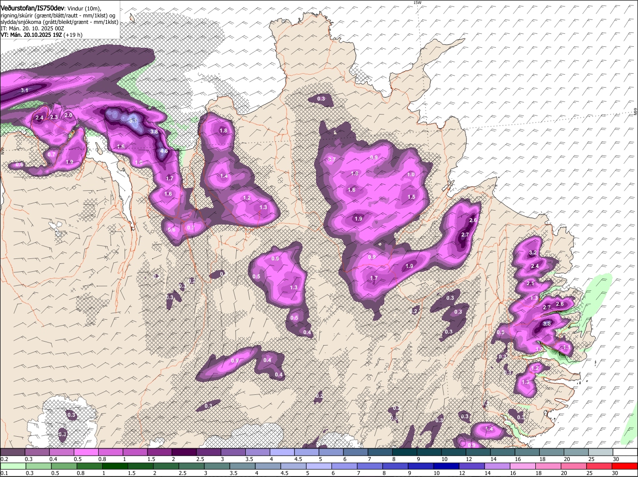This screenshot has width=638, height=477.
Task: Click the 1.1 value on the map
Action: [x=566, y=348]
